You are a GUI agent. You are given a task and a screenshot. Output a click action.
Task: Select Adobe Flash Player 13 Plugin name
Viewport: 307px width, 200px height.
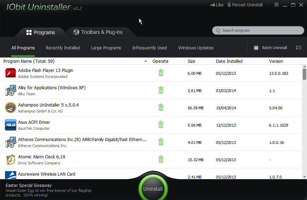coord(46,70)
